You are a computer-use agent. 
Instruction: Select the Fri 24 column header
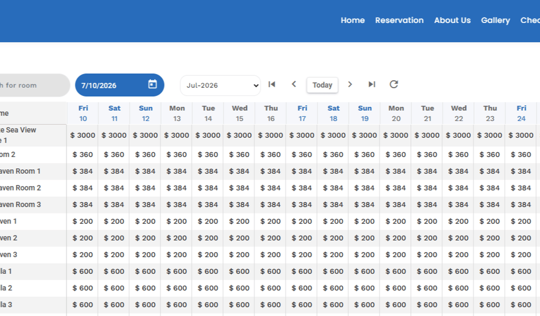click(521, 113)
